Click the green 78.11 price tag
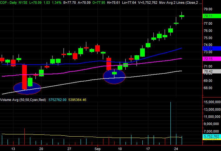 208,16
